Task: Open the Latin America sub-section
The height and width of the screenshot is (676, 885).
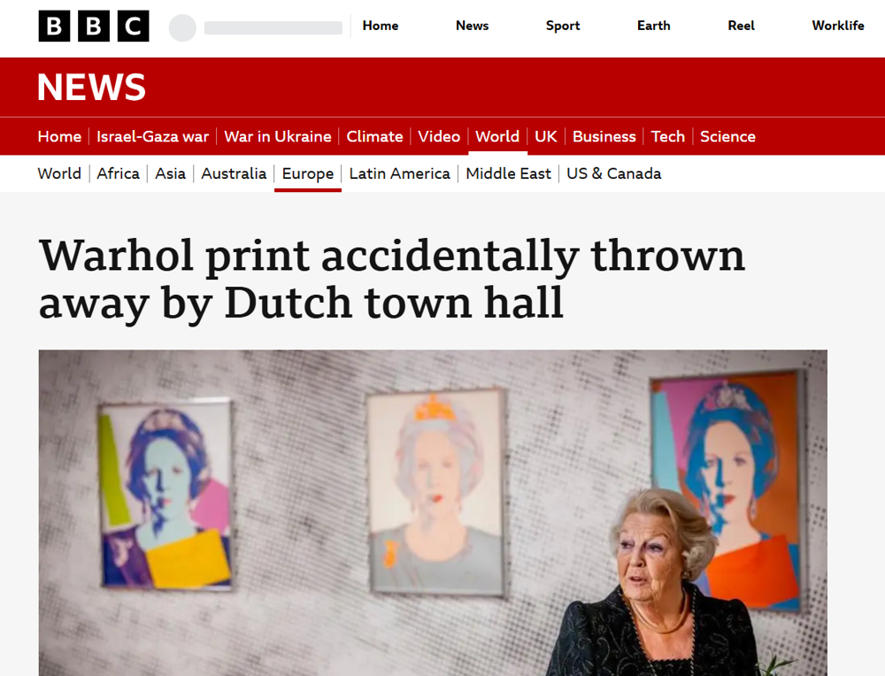Action: (399, 173)
